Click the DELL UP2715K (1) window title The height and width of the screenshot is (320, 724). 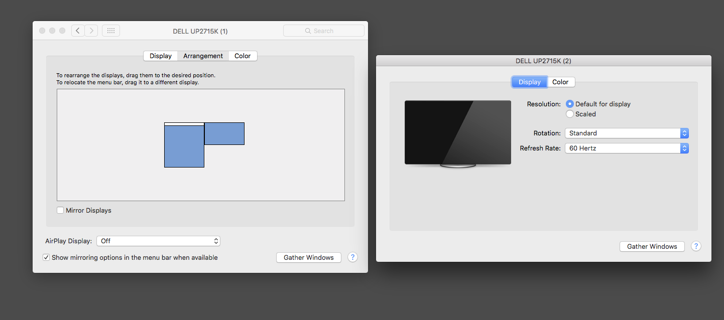(200, 31)
